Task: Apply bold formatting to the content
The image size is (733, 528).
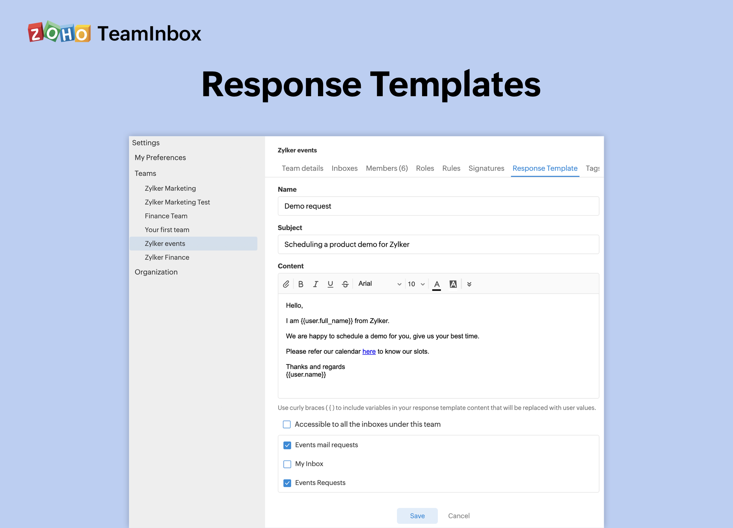Action: pos(300,284)
